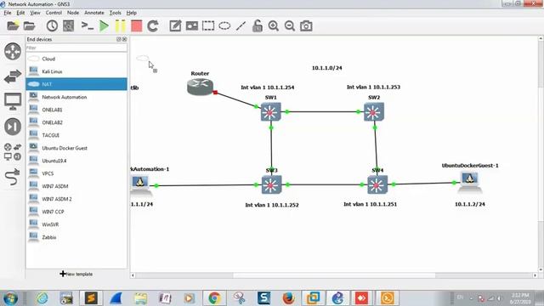The width and height of the screenshot is (544, 306).
Task: Select the Router node on canvas
Action: (x=201, y=87)
